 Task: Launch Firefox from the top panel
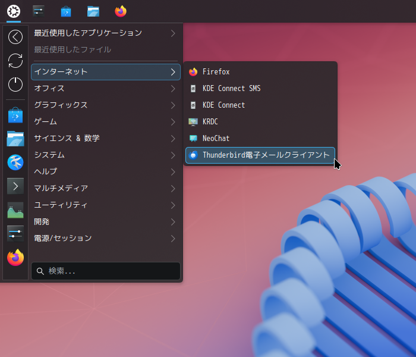121,11
